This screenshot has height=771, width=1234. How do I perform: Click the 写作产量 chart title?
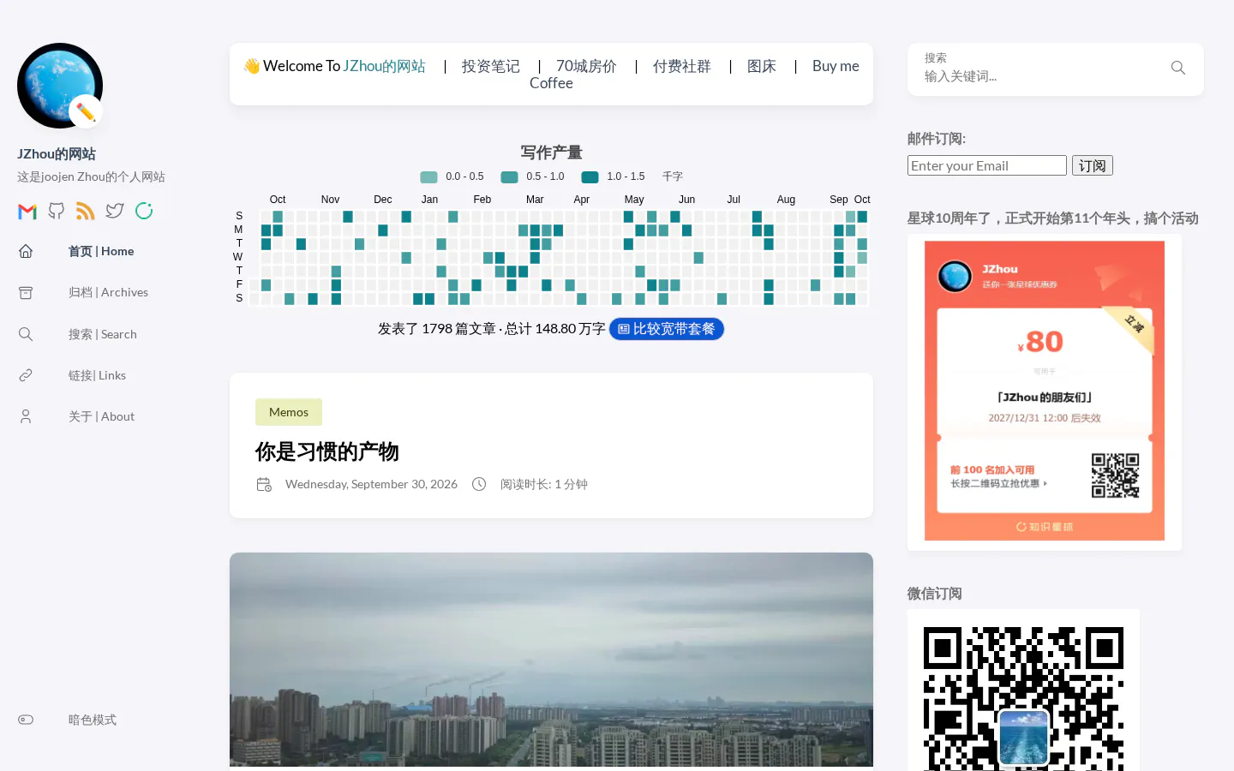tap(551, 152)
